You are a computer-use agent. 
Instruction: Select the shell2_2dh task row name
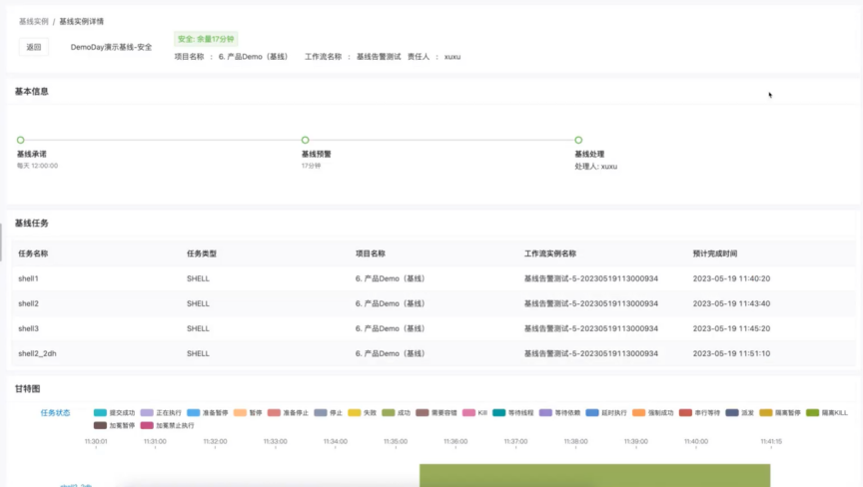[x=37, y=353]
